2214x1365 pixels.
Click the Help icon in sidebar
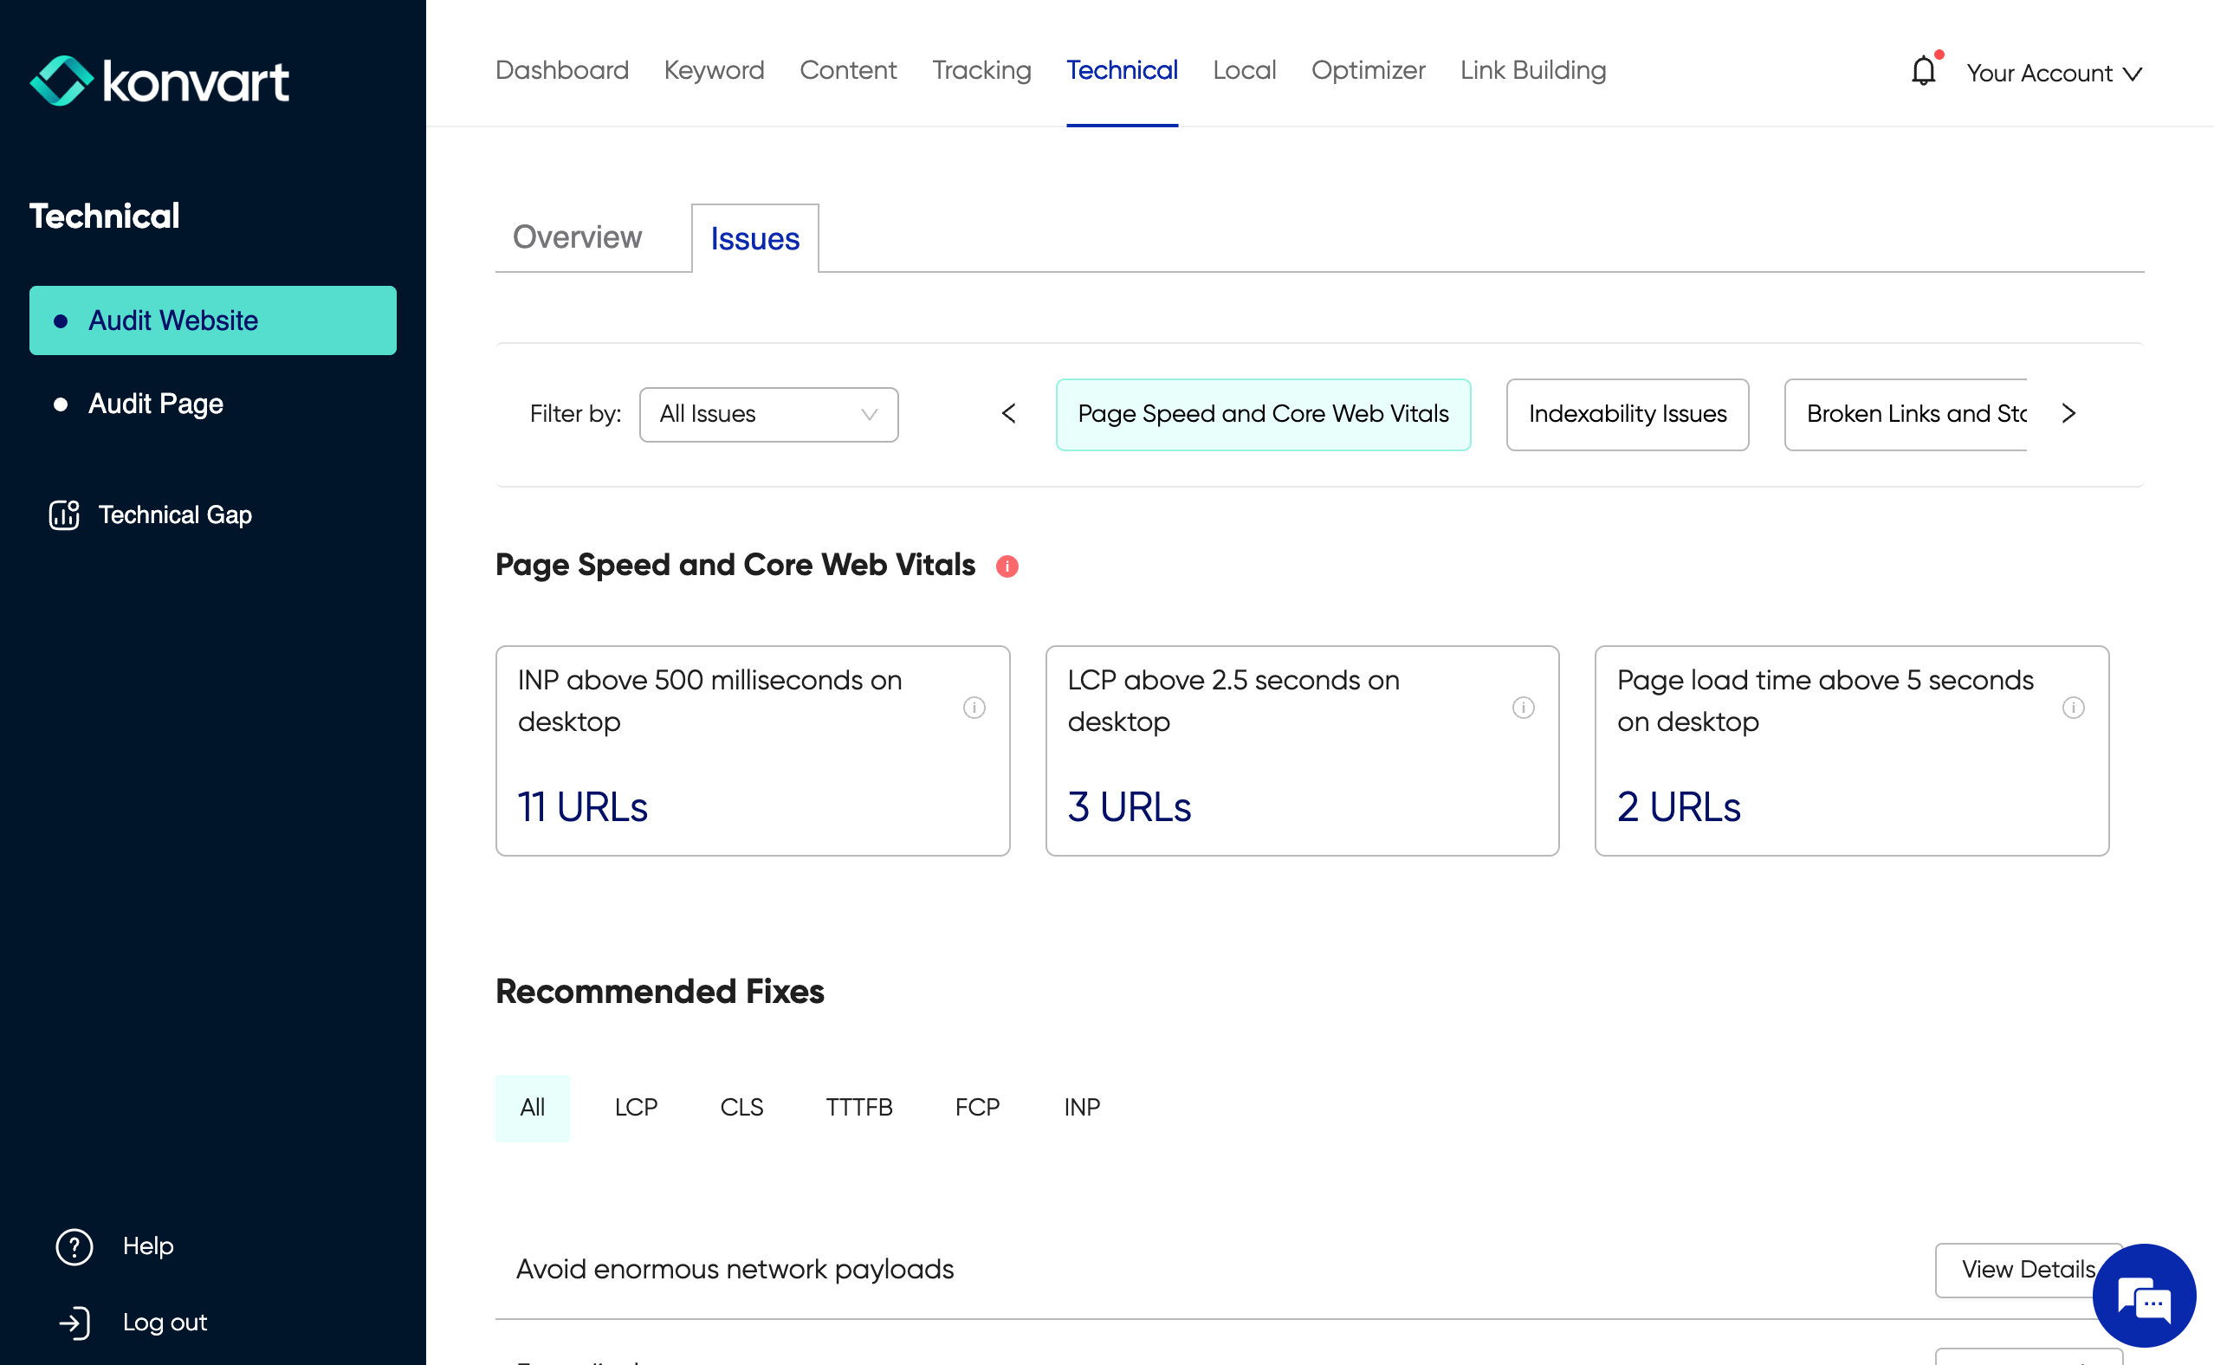74,1246
